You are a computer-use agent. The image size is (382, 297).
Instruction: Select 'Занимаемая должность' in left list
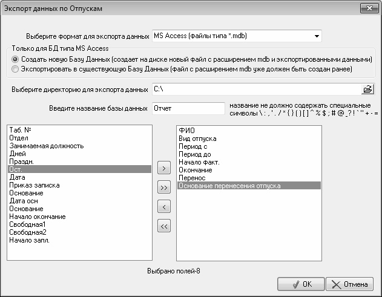[46, 146]
